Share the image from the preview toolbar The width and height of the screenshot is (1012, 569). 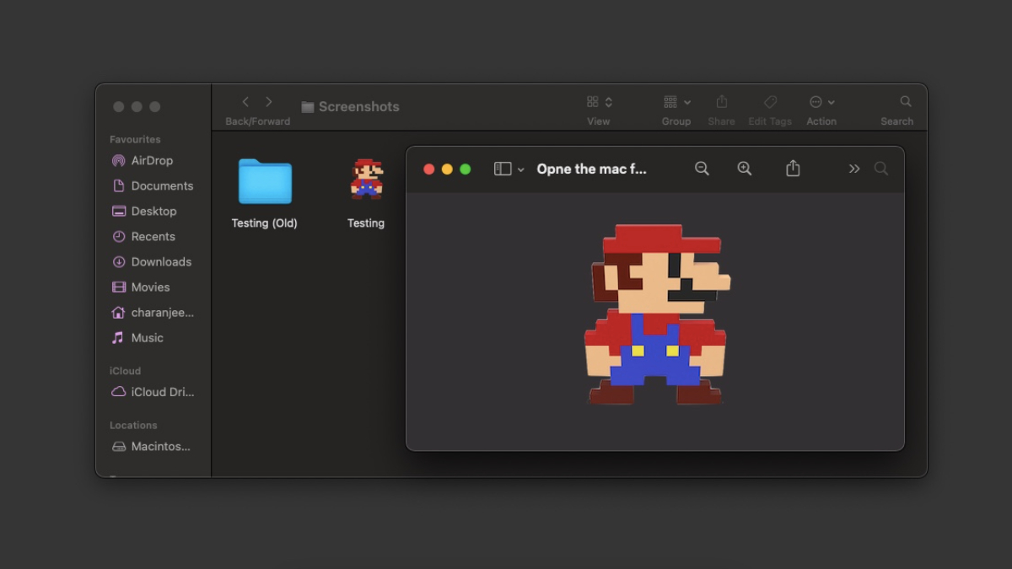point(792,168)
